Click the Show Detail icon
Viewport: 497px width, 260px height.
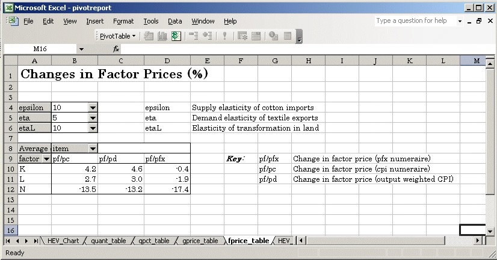(x=208, y=36)
